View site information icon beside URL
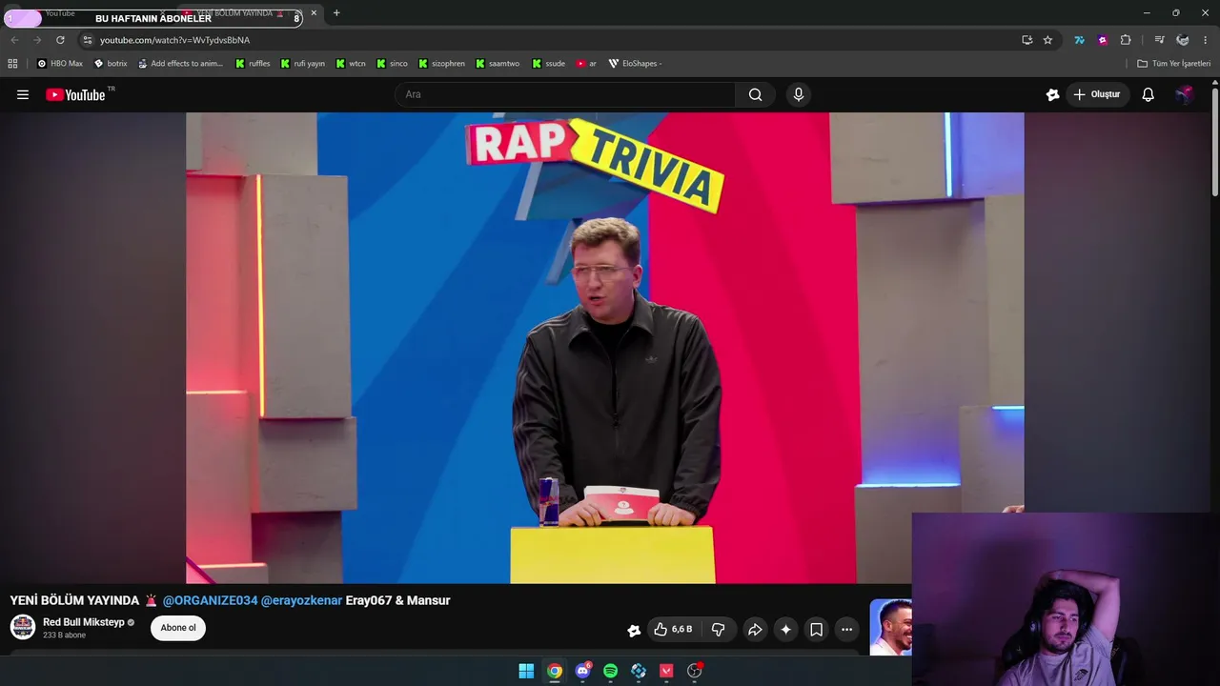The image size is (1220, 686). click(x=87, y=40)
